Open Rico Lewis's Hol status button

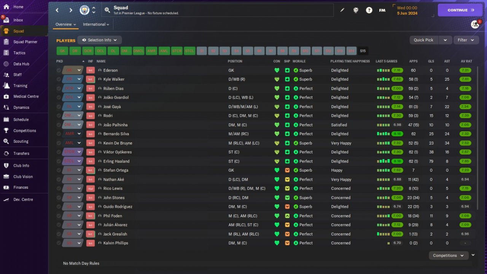[90, 189]
